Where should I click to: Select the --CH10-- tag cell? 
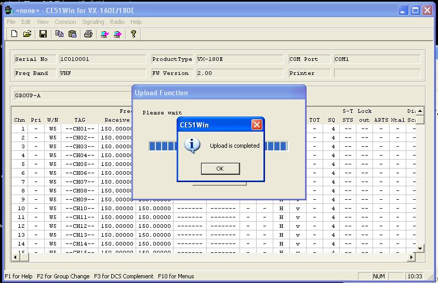point(80,208)
